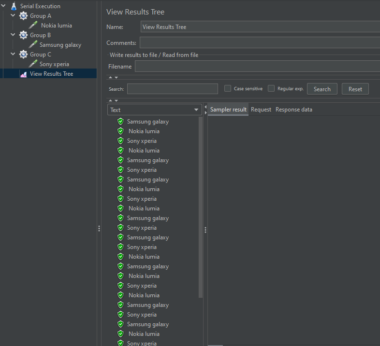
Task: Select the Nokia lumia sampler under Group A
Action: pyautogui.click(x=57, y=26)
